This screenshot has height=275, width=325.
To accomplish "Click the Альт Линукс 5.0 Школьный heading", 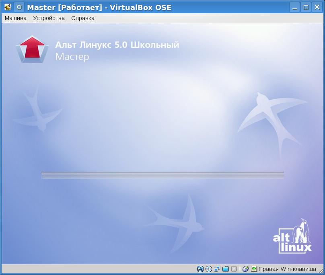I will tap(117, 45).
